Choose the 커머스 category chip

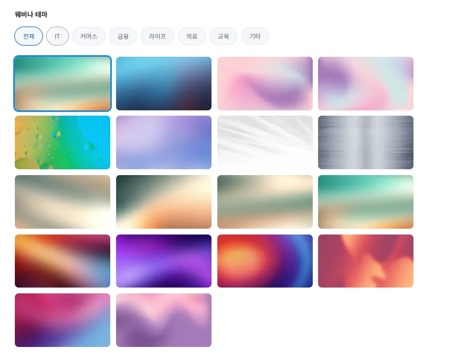pos(89,36)
